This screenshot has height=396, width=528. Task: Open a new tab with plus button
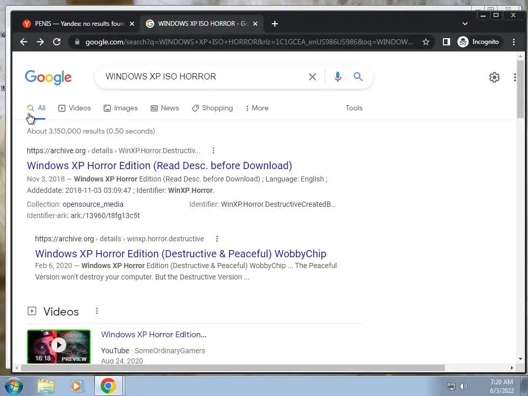(x=275, y=24)
